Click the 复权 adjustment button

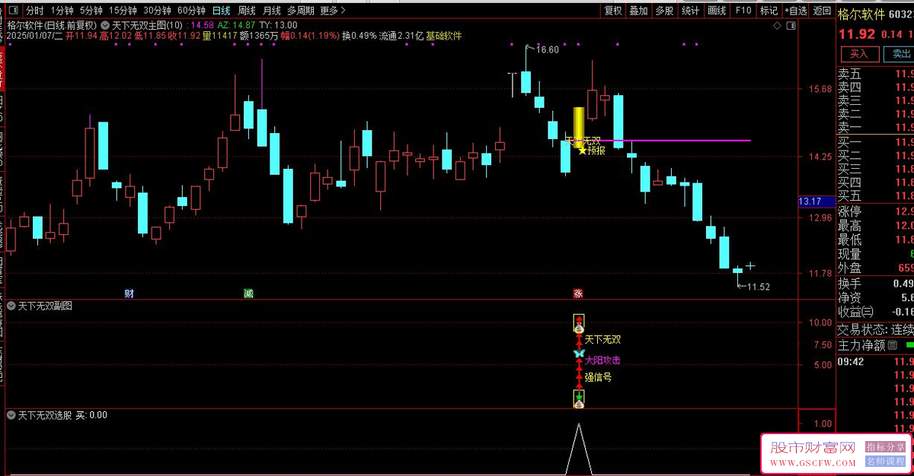click(613, 11)
